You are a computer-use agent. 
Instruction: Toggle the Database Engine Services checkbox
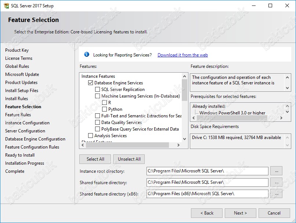(91, 83)
